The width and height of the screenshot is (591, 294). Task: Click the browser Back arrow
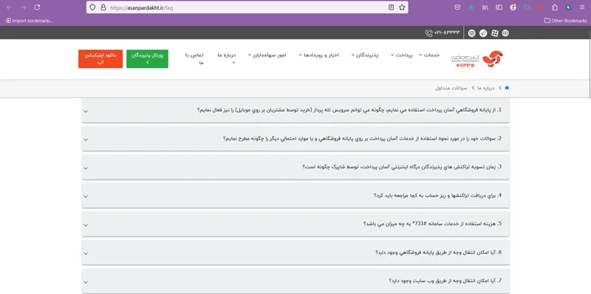10,7
